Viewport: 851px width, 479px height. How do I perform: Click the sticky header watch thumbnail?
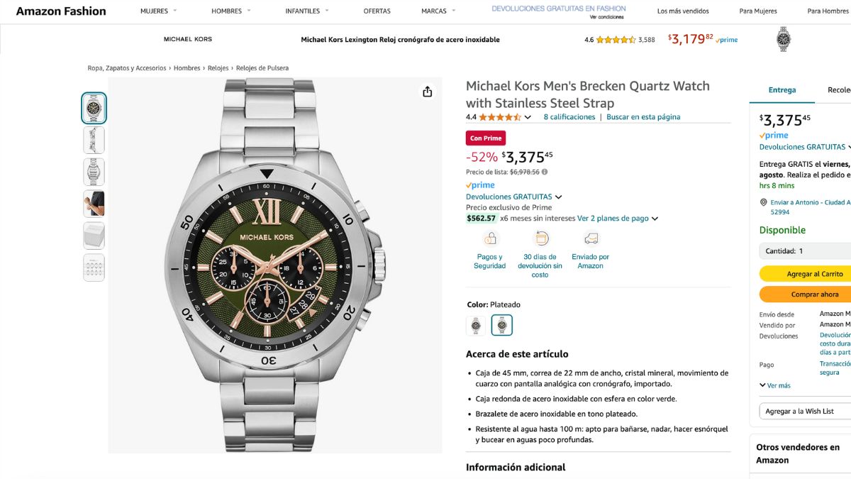pos(784,39)
